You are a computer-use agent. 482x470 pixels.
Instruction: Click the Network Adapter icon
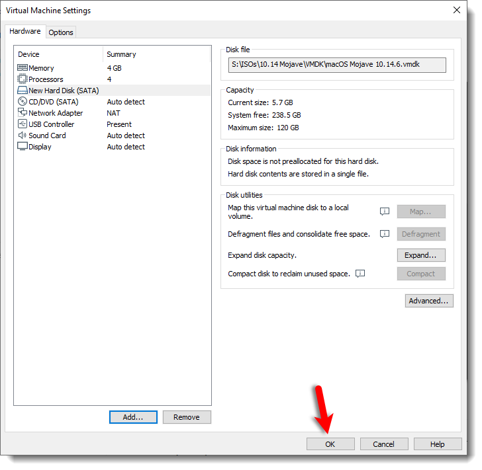(23, 113)
